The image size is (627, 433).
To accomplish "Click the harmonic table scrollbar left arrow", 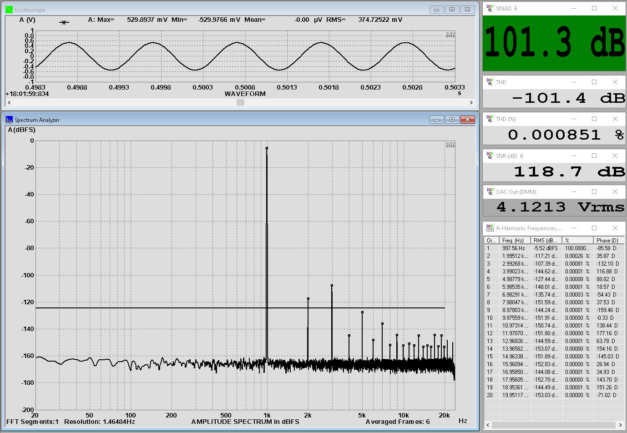I will [x=488, y=425].
